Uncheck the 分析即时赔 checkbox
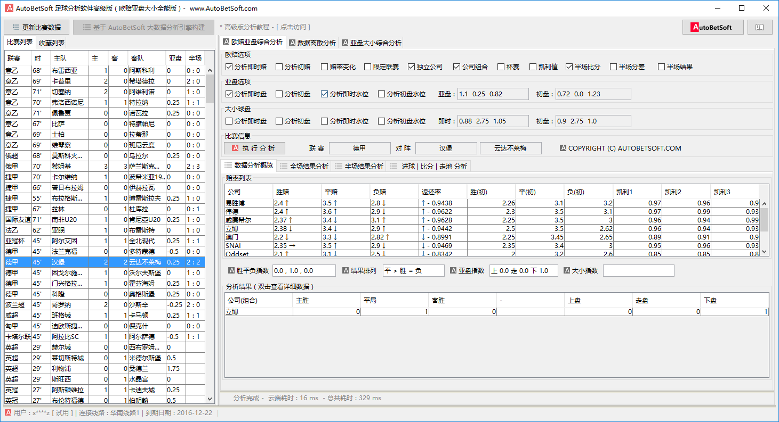 [x=229, y=67]
